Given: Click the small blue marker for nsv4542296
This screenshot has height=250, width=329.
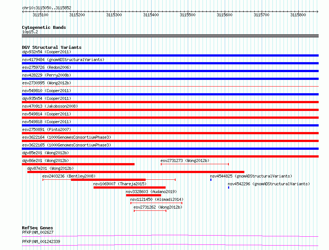Looking at the screenshot, I should [x=229, y=187].
